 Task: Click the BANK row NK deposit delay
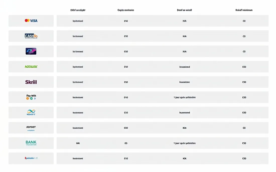click(78, 143)
